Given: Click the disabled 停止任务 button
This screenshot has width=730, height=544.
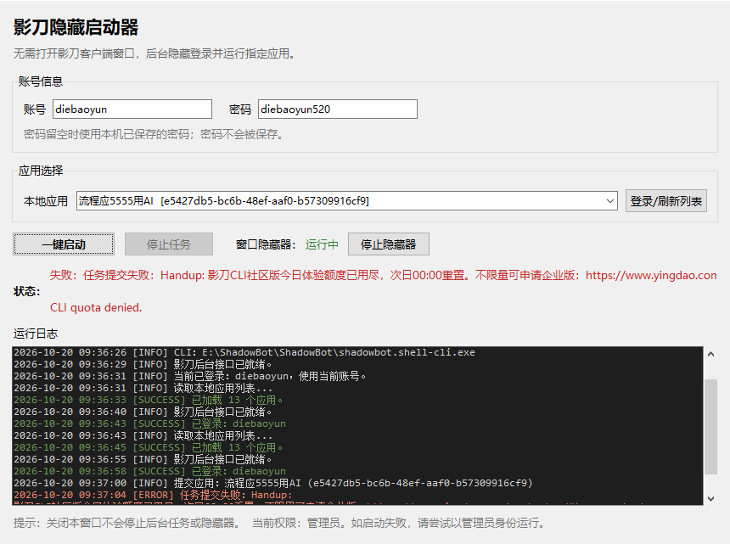Looking at the screenshot, I should pyautogui.click(x=169, y=244).
